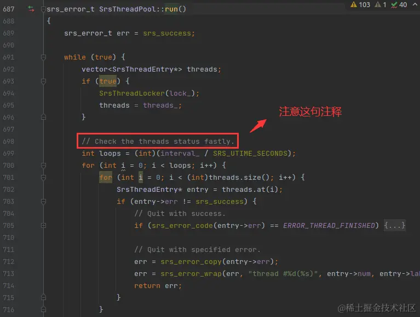
Task: Click the highlighted for keyword on line 701
Action: (106, 178)
